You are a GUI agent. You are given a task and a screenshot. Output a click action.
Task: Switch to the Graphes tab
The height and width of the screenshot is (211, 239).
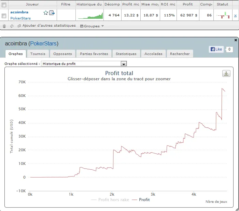(x=16, y=54)
